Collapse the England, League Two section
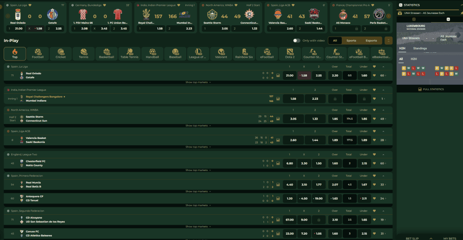 [383, 154]
